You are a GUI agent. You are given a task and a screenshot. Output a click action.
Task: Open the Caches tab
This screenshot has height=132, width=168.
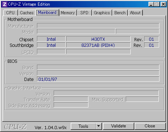(x=27, y=13)
